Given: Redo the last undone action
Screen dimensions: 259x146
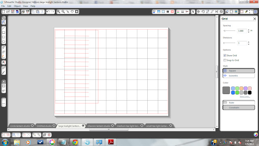Looking at the screenshot, I should tap(53, 12).
